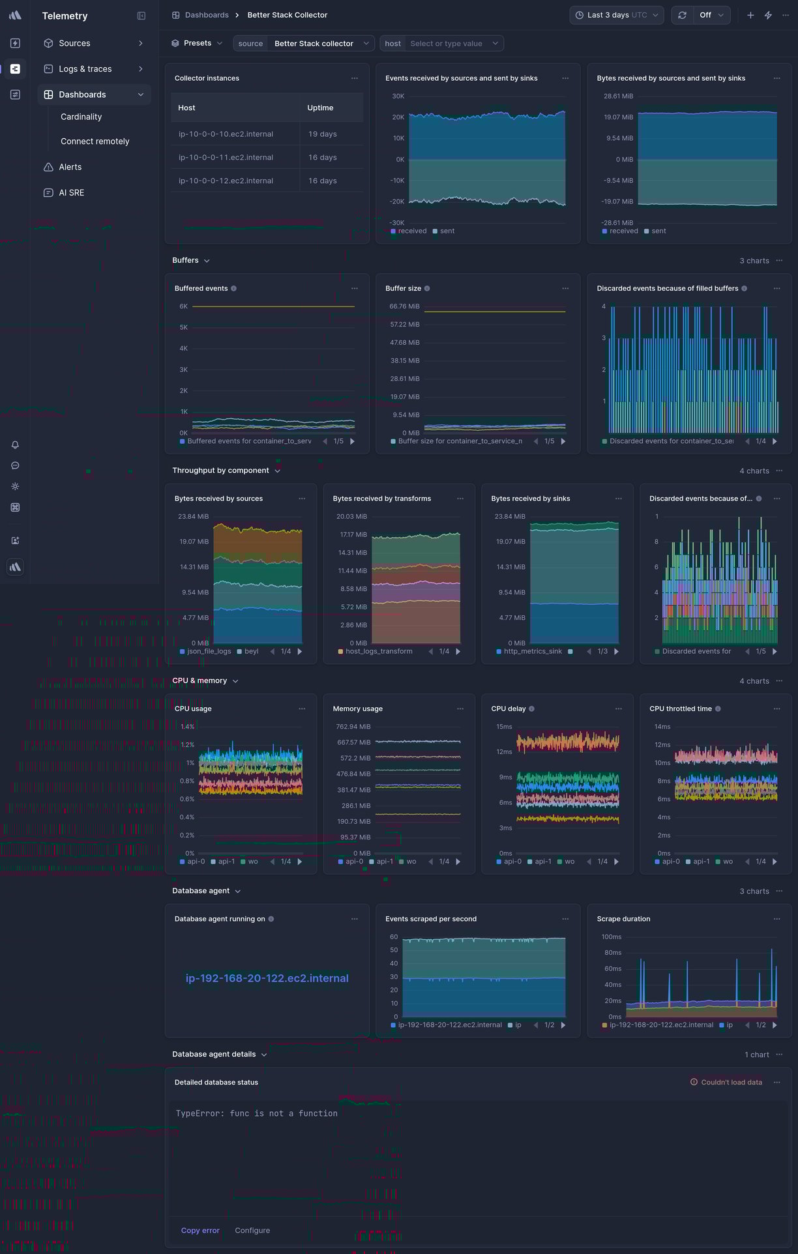Go to next legend page in Memory usage

click(458, 861)
